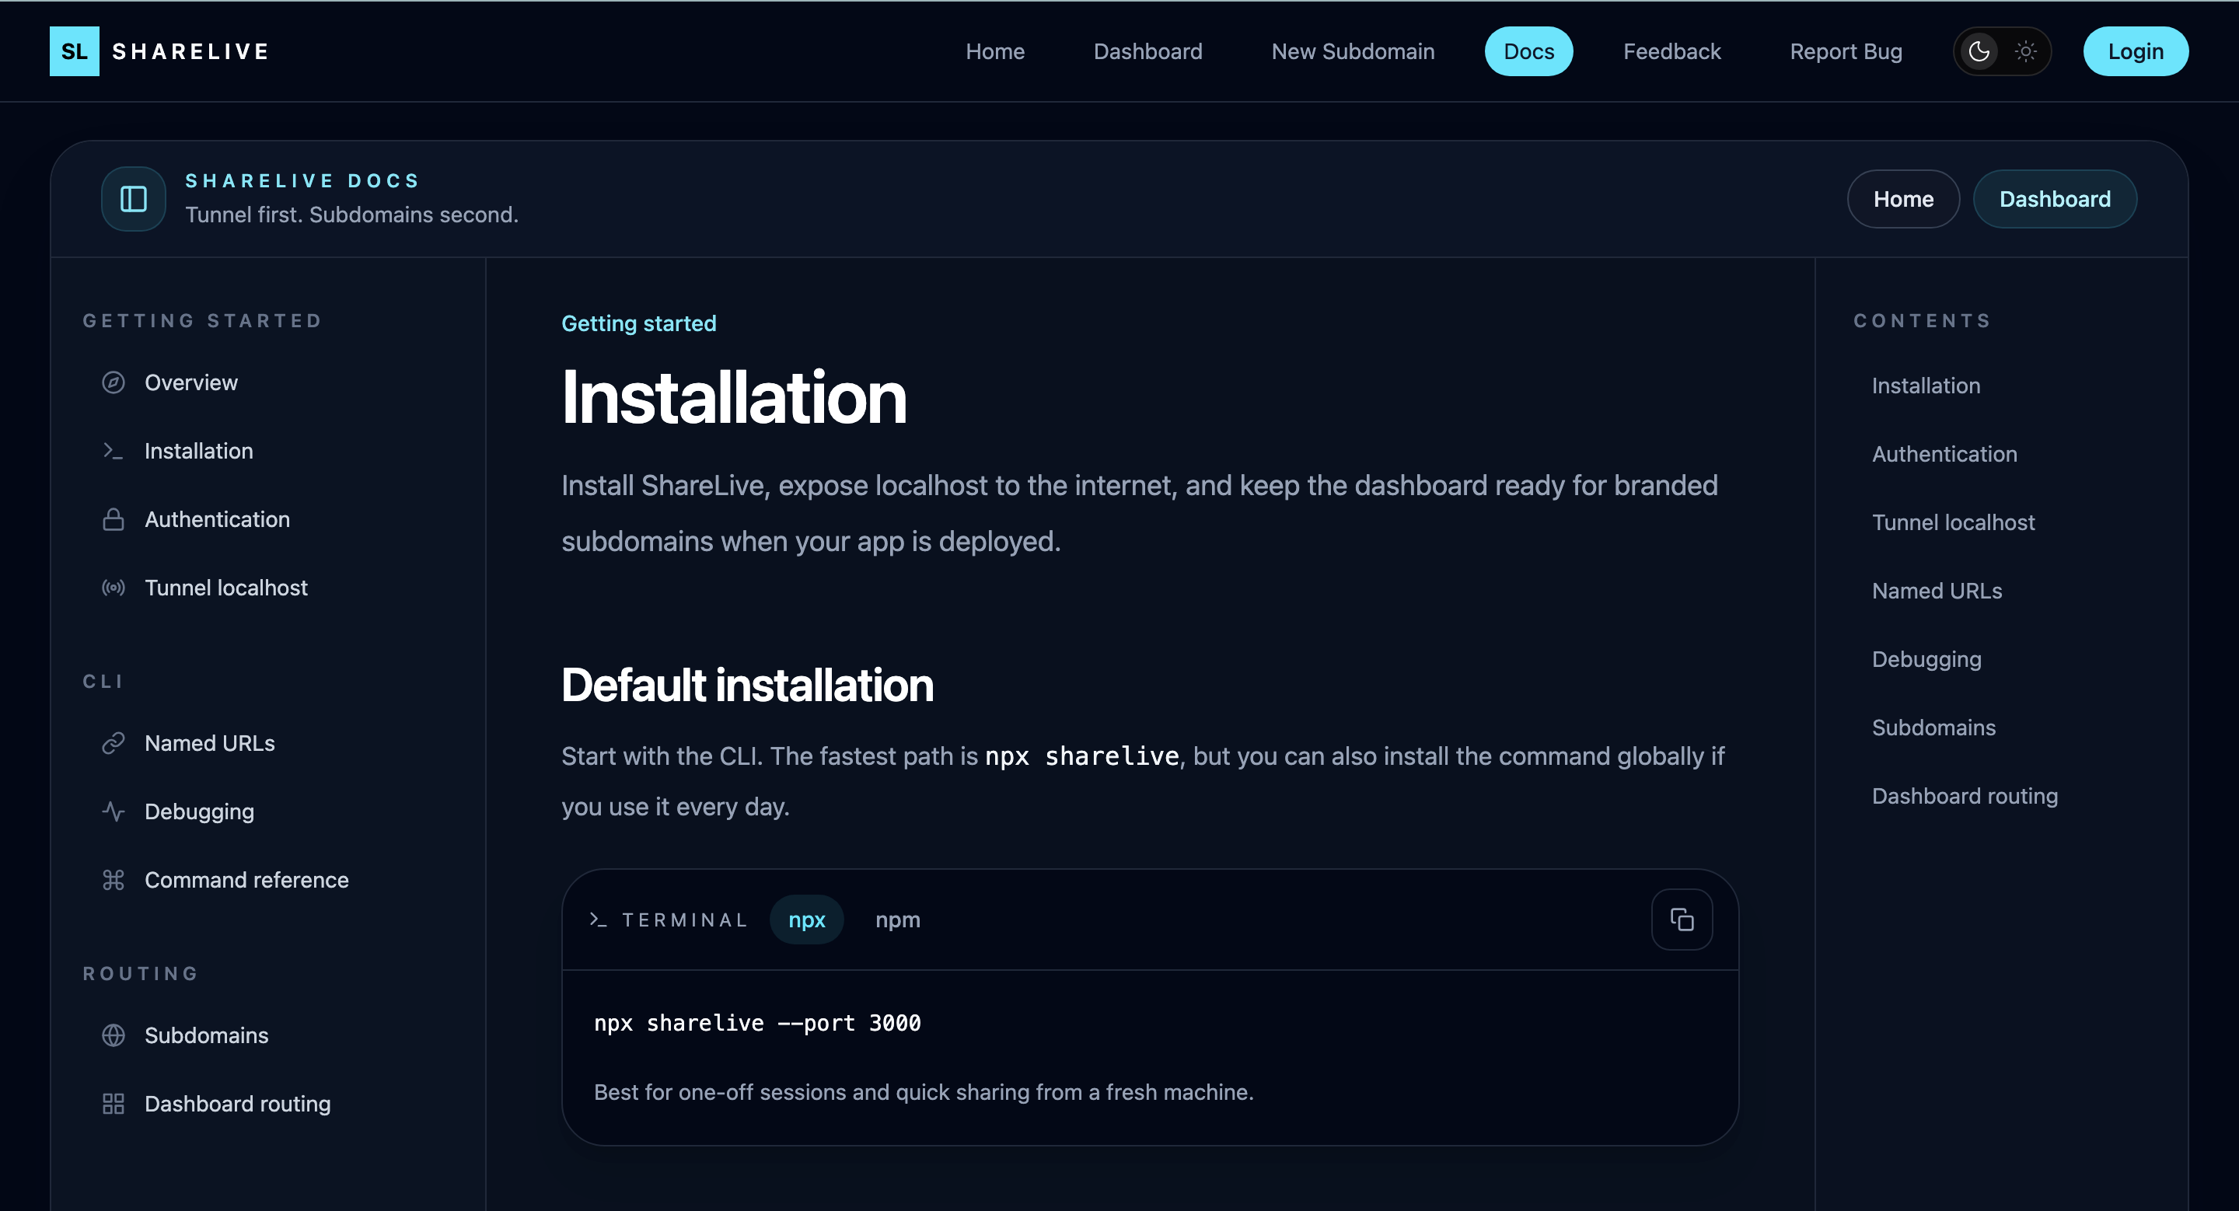Click the 'npx sharelive --port 3000' command line
The height and width of the screenshot is (1211, 2239).
click(757, 1024)
